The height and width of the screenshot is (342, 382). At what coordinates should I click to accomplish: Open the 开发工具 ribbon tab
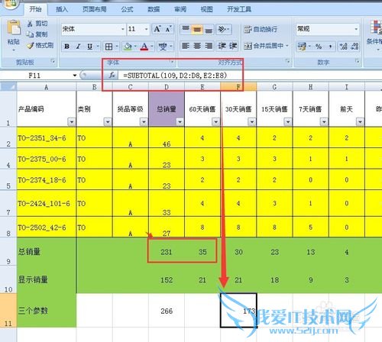[239, 9]
